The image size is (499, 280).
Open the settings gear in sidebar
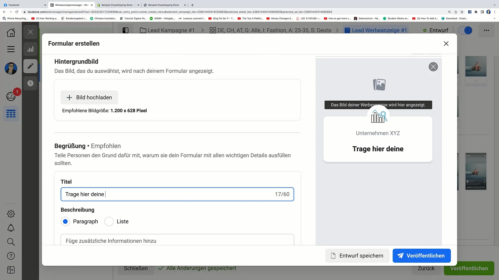pyautogui.click(x=11, y=214)
